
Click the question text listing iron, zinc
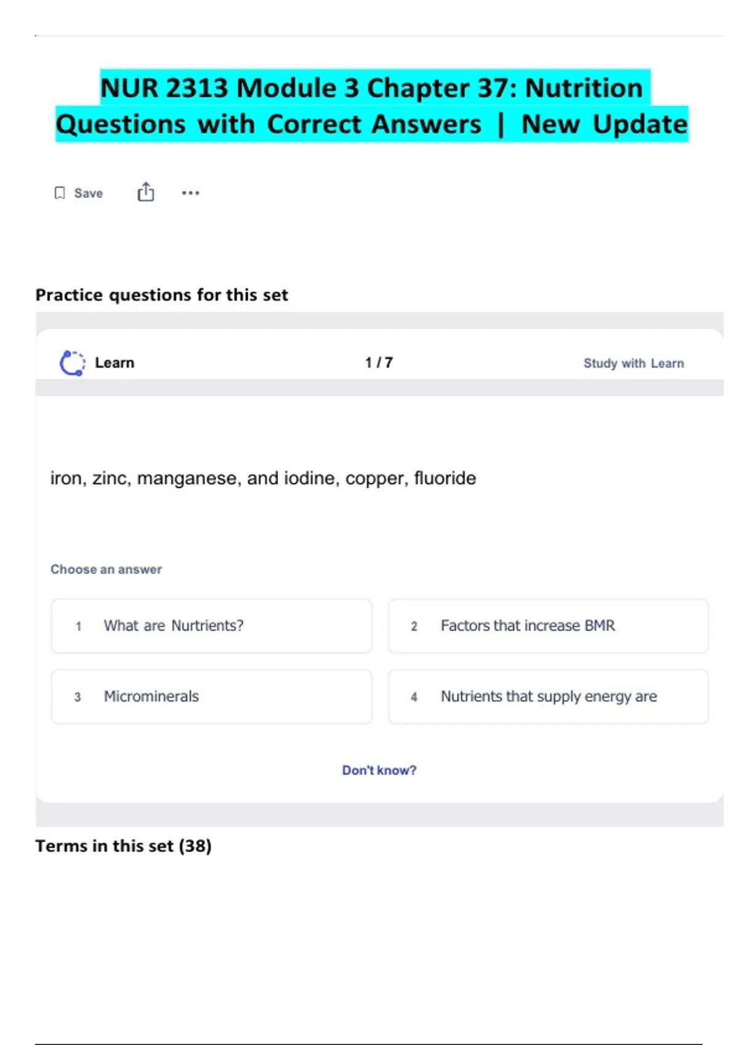pyautogui.click(x=263, y=478)
